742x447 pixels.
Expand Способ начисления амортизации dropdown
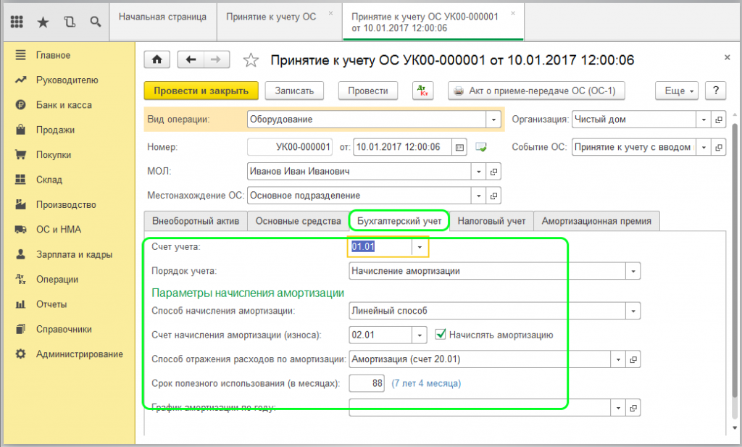(633, 311)
